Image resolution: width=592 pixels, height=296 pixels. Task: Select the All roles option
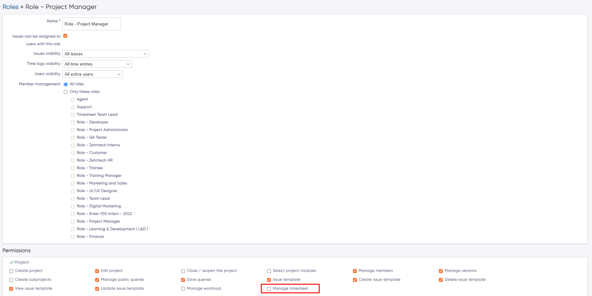pyautogui.click(x=66, y=84)
